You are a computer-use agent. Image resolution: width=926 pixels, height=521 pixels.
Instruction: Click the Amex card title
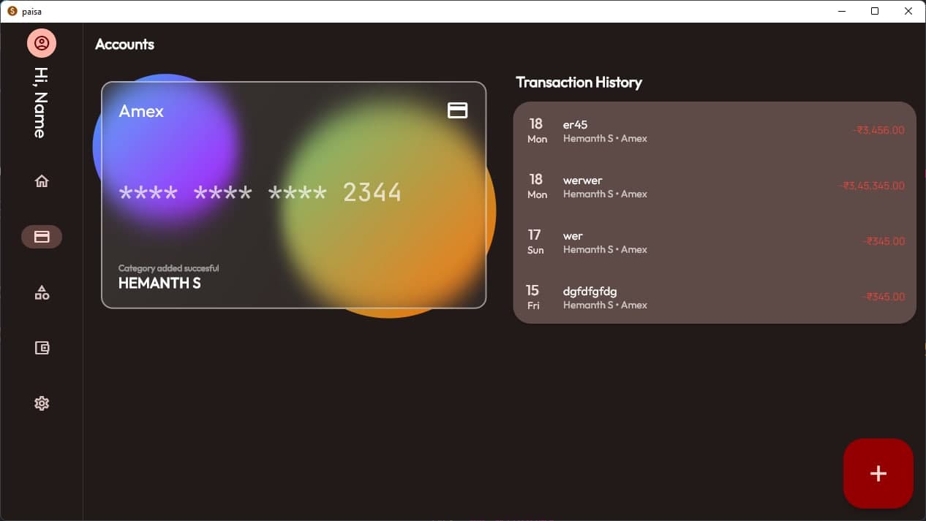click(141, 111)
